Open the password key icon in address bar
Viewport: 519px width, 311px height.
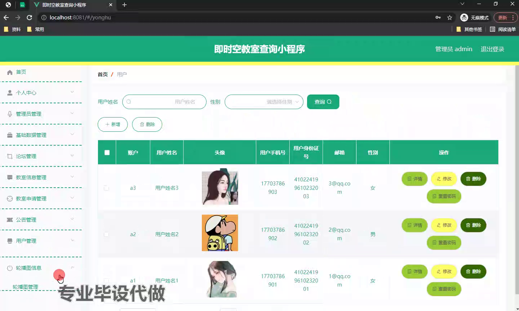click(438, 17)
